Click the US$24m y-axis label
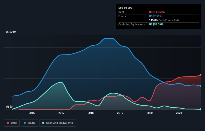This screenshot has width=205, height=131. tap(11, 32)
